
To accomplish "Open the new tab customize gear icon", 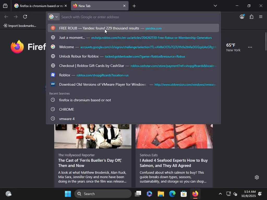I will tap(257, 177).
